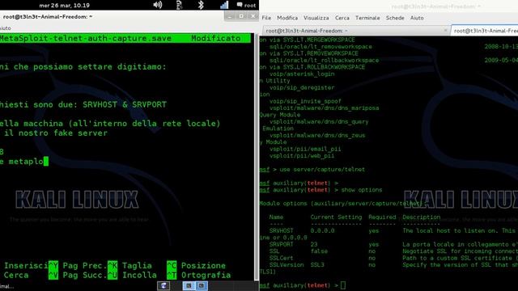Click the globe browser icon in bottom panel

click(x=163, y=285)
